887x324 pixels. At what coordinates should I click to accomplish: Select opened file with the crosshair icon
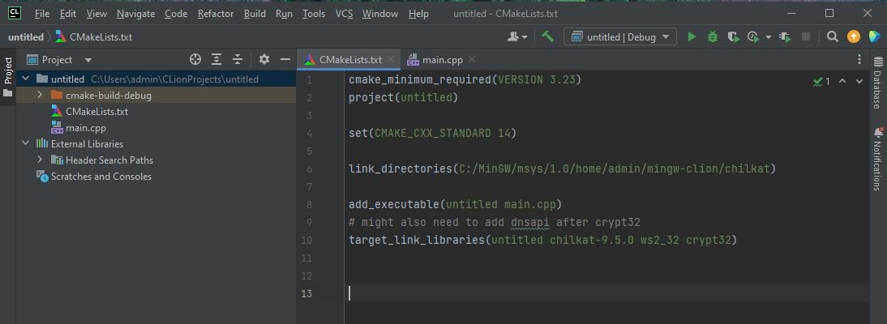point(195,59)
